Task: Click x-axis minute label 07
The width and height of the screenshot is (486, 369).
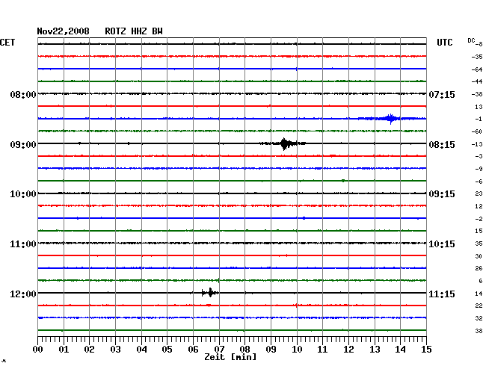Action: point(219,350)
